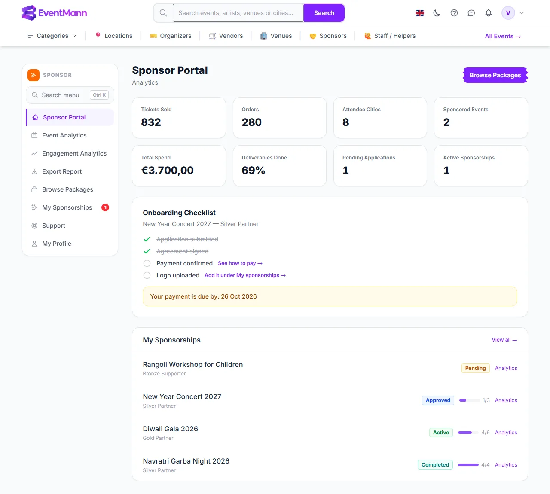Open the EventMann logo home link
The image size is (550, 494).
54,13
